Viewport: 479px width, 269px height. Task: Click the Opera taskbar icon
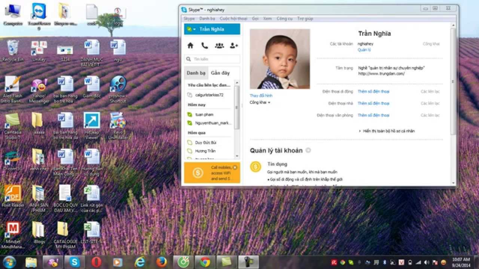pyautogui.click(x=97, y=262)
